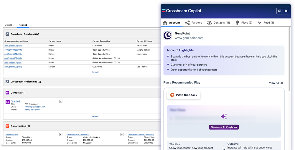
Task: Open the Plays (2) tab
Action: (244, 23)
